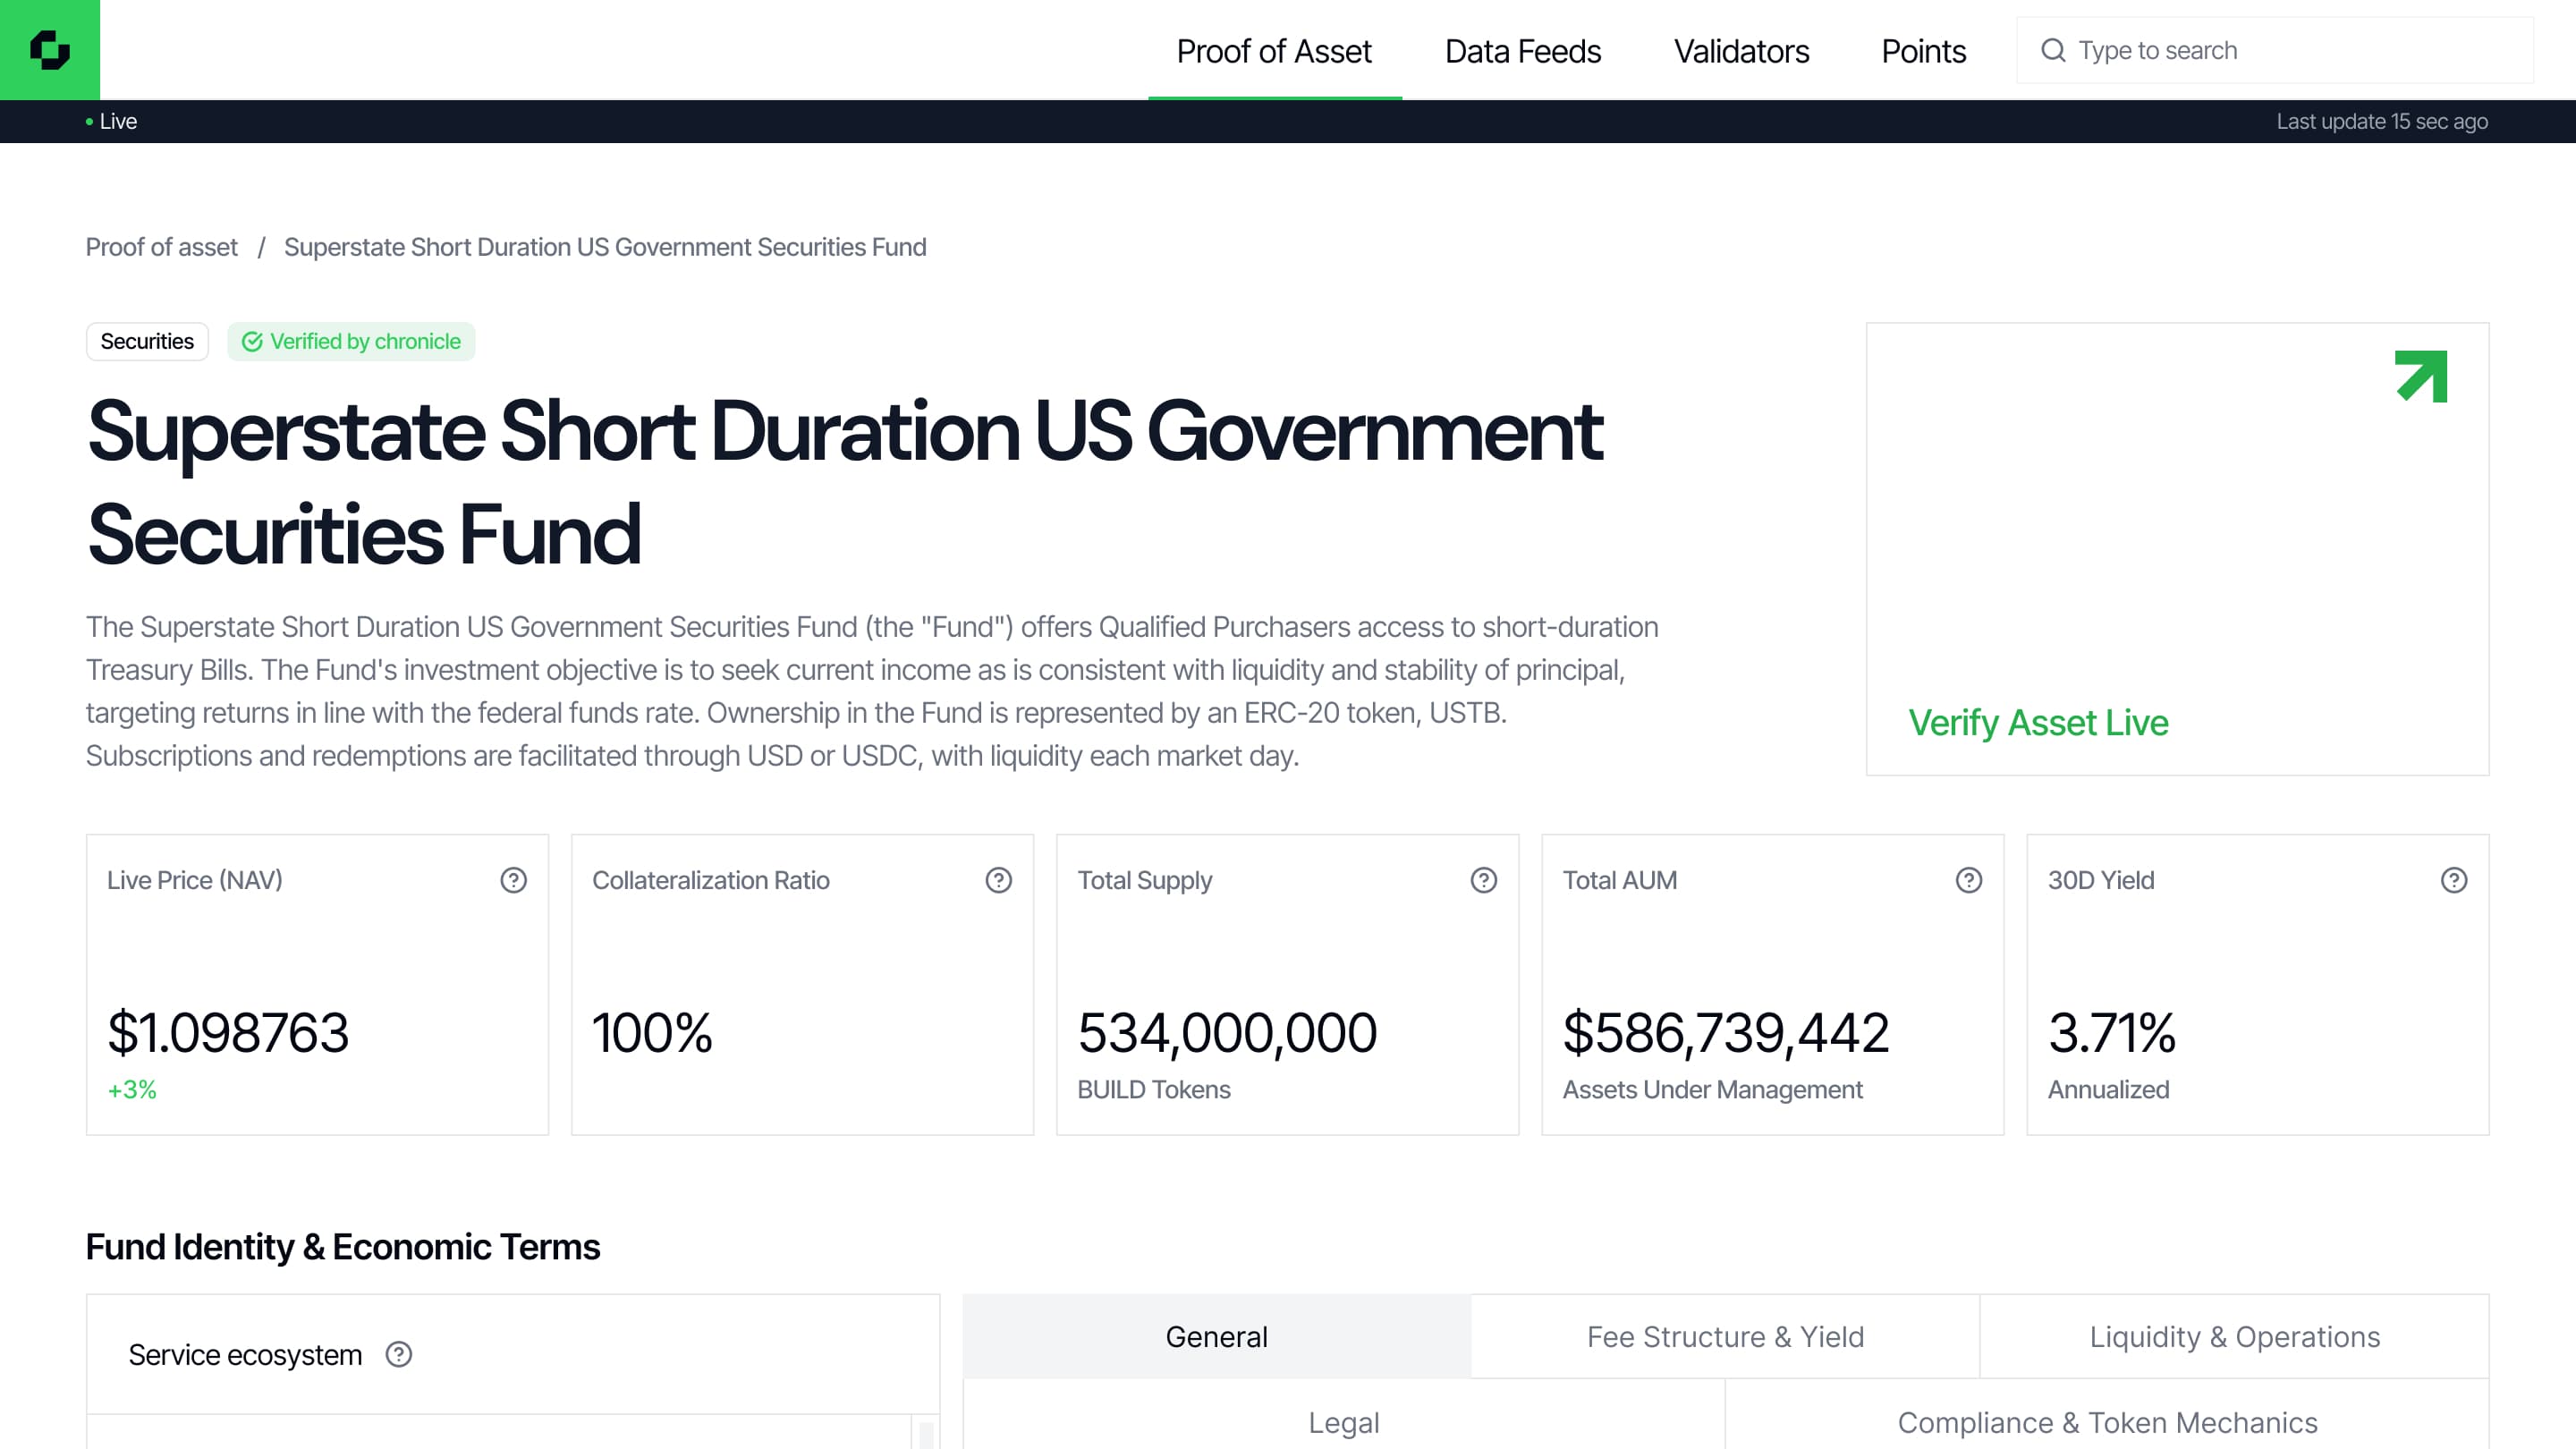Screen dimensions: 2576x1449
Task: Click the search magnifier icon
Action: pyautogui.click(x=2053, y=50)
